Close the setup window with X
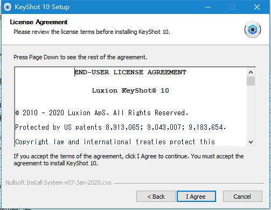 tap(257, 7)
